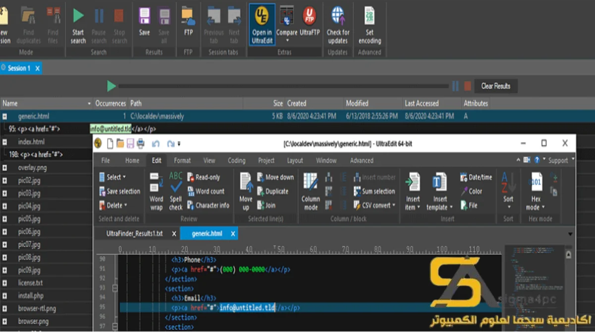
Task: Open the Project ribbon tab
Action: 266,160
